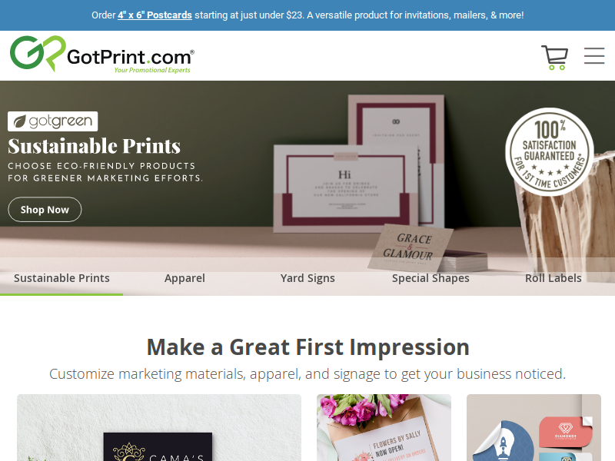Image resolution: width=615 pixels, height=461 pixels.
Task: Click the gotgreen leaf badge
Action: (52, 121)
